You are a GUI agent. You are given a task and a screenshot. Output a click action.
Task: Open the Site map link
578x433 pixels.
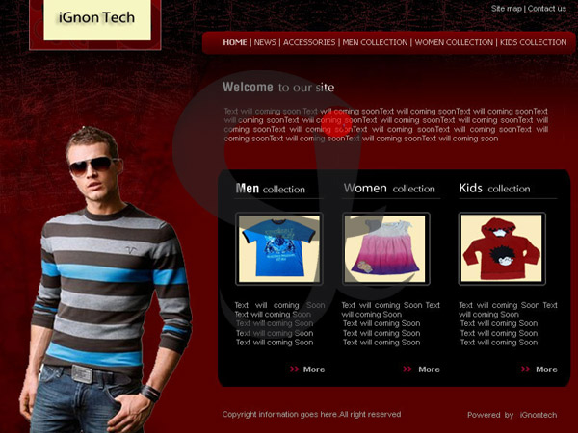coord(507,9)
